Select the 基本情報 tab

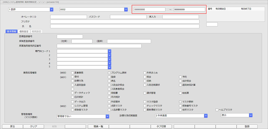(x=11, y=31)
